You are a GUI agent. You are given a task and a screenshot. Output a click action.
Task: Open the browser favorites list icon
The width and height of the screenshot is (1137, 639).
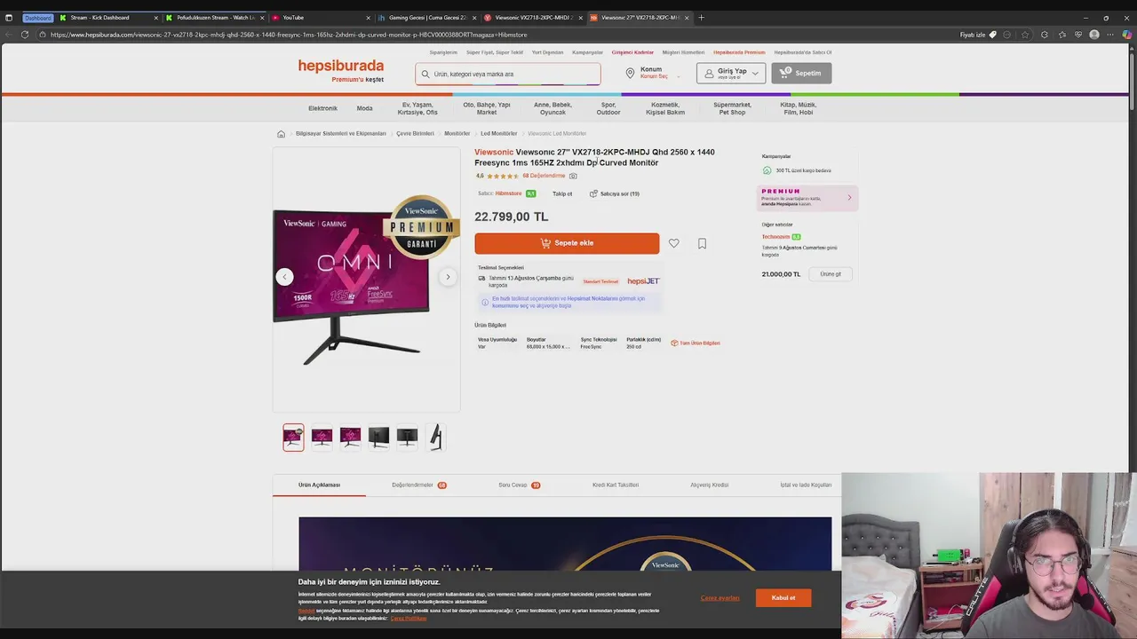coord(1061,35)
